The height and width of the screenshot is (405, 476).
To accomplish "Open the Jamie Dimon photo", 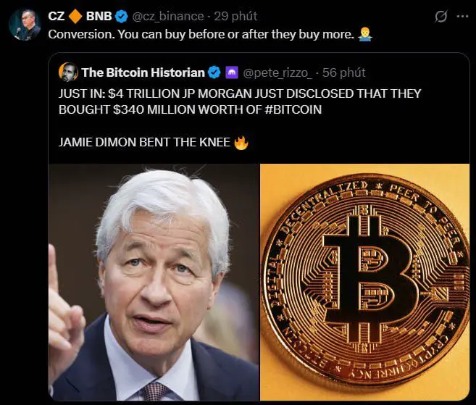I will 154,283.
